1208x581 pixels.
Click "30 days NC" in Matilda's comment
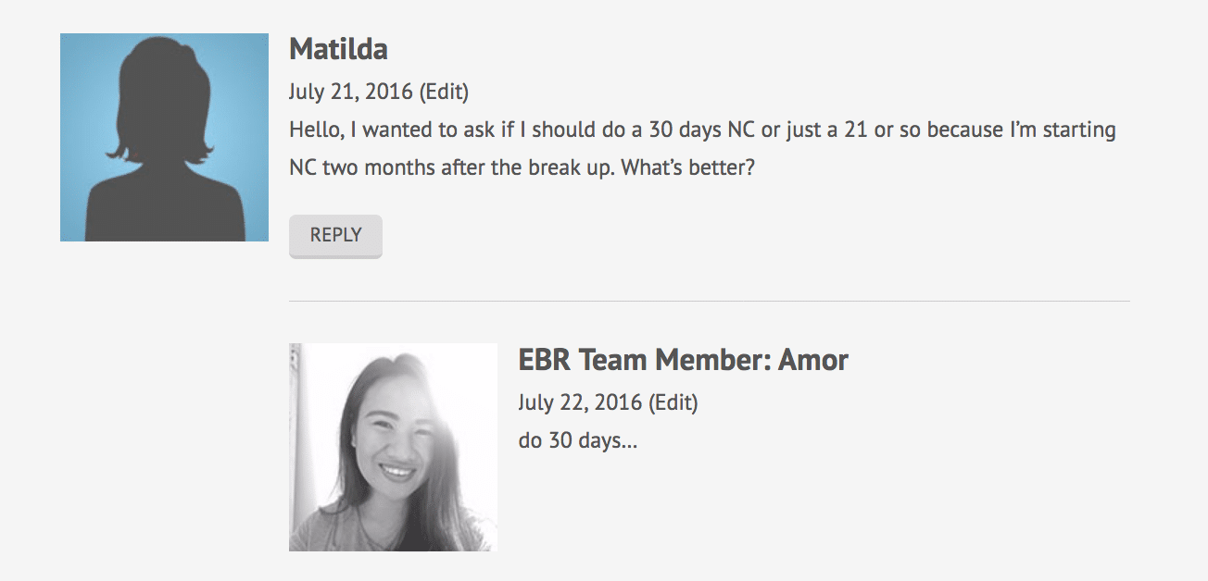(x=702, y=130)
